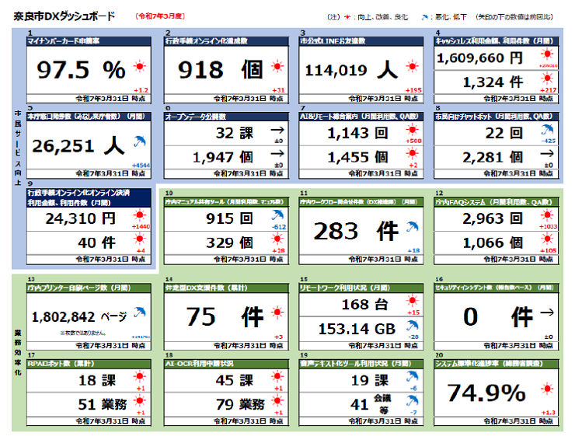This screenshot has width=575, height=440.
Task: Click the リモートワーク利用状況 card header
Action: (x=361, y=288)
